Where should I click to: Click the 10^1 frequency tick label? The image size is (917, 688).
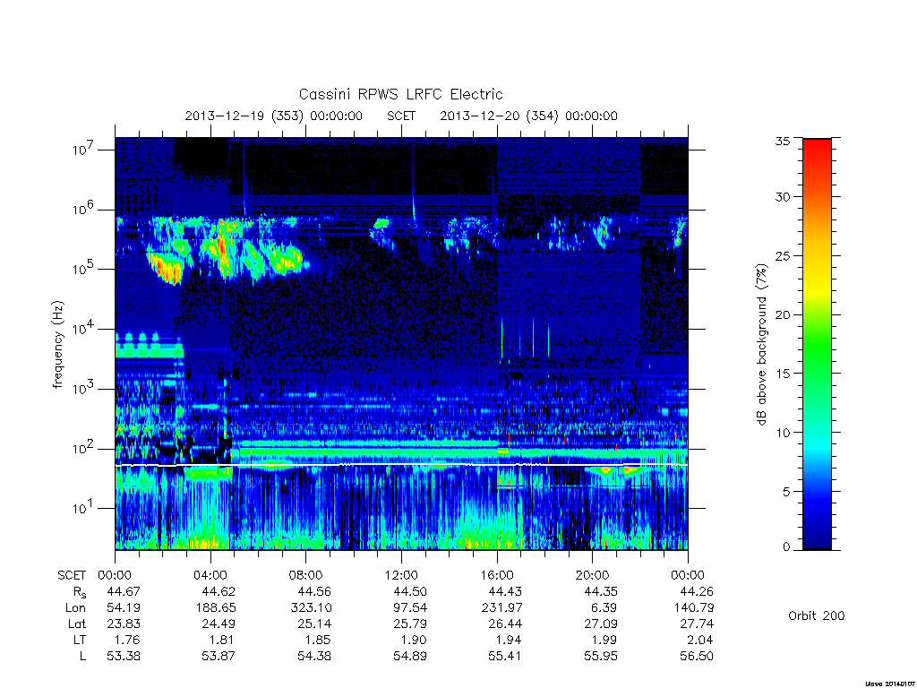pyautogui.click(x=83, y=509)
